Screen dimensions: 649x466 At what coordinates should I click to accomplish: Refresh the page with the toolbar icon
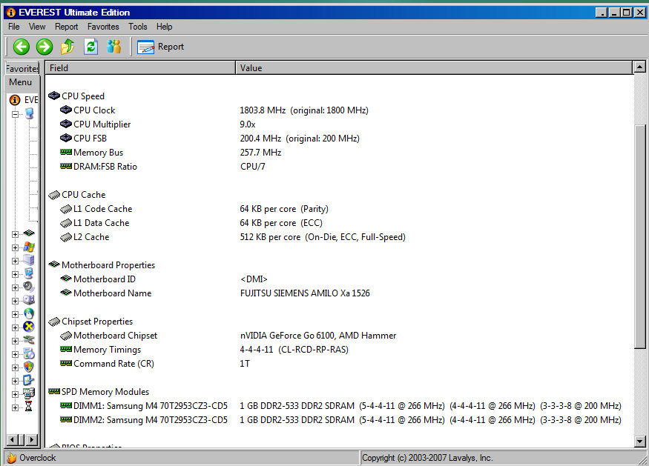point(90,47)
